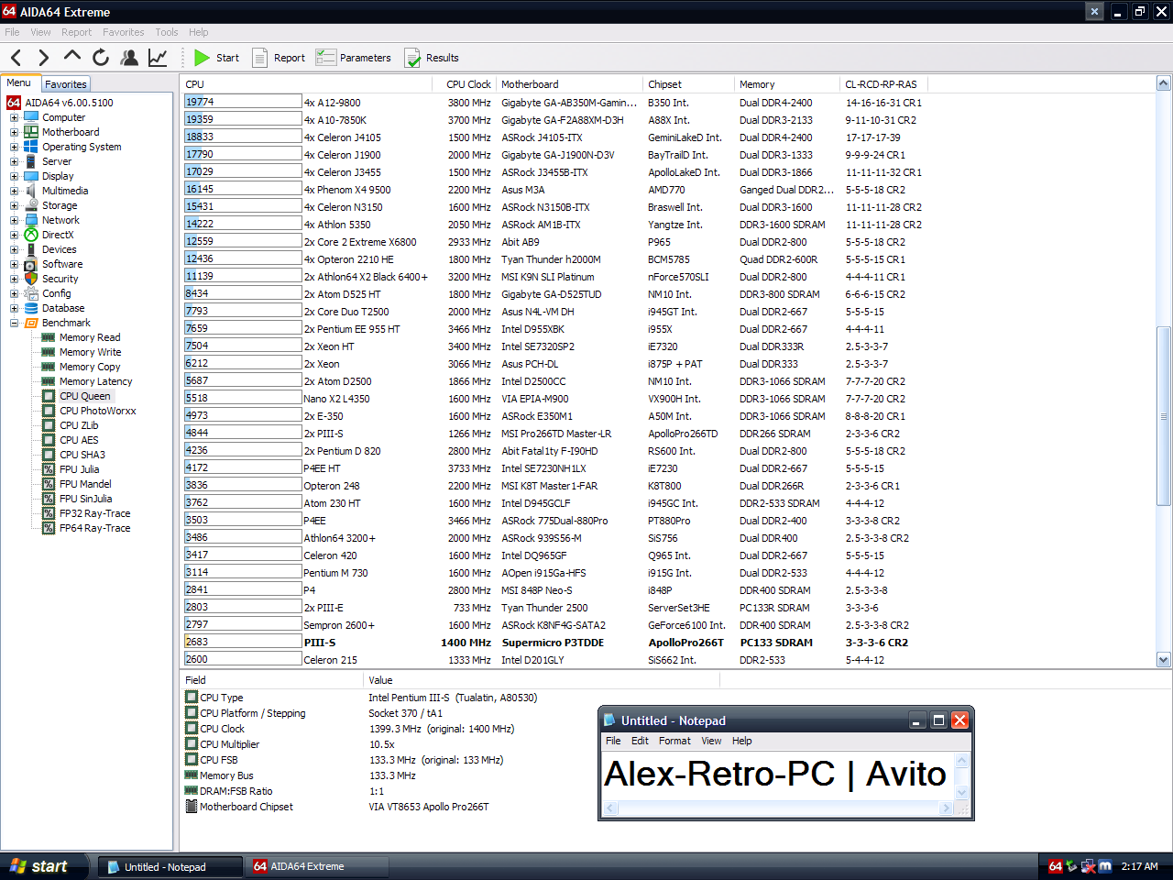Viewport: 1173px width, 880px height.
Task: Open the user manage icon in toolbar
Action: tap(129, 58)
